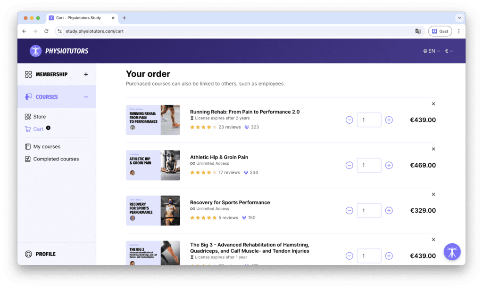Increase quantity of Recovery for Sports Performance
This screenshot has width=483, height=288.
[x=389, y=211]
